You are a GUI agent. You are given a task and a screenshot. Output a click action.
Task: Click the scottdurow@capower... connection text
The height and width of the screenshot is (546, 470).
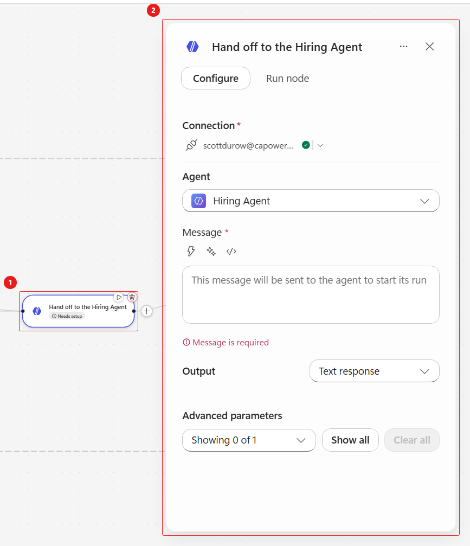tap(248, 145)
